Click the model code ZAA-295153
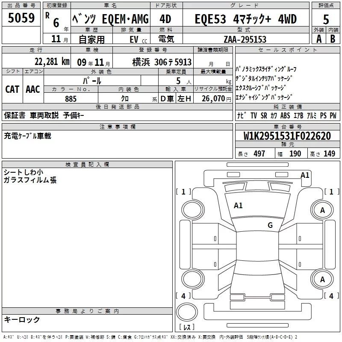The width and height of the screenshot is (342, 342). (245, 39)
